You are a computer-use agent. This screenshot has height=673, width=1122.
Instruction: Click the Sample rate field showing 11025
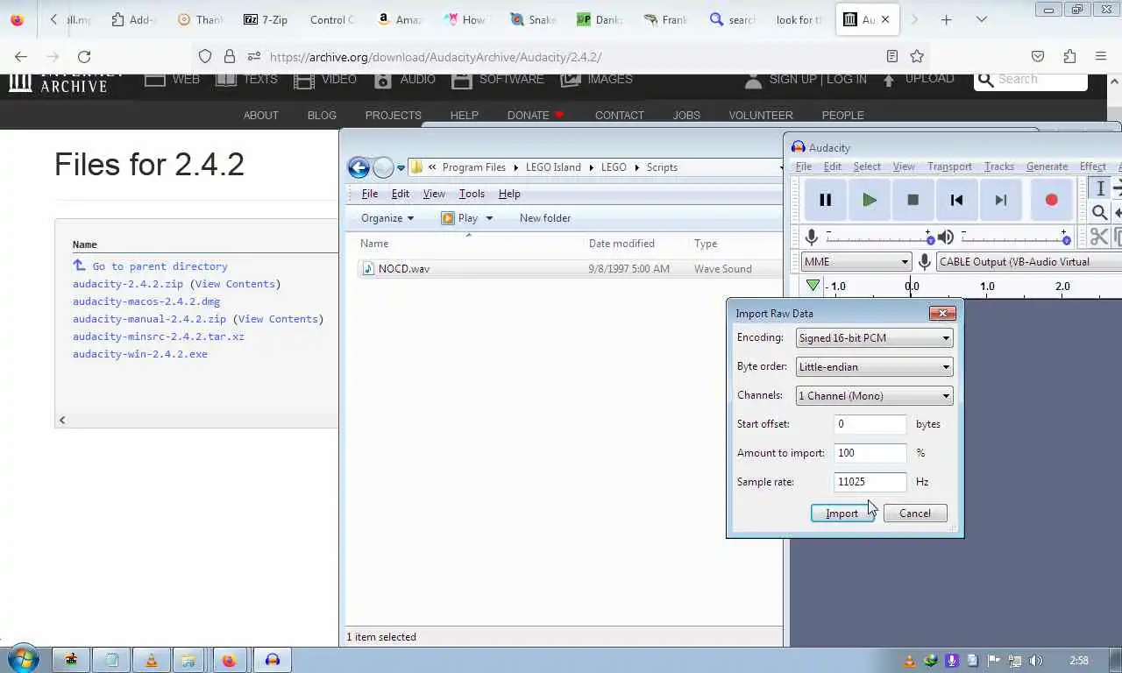click(x=870, y=481)
